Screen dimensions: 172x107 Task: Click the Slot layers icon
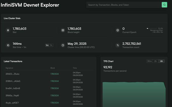(8, 30)
